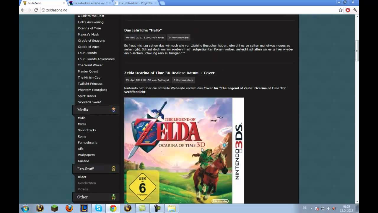Open the Ocarina of Time sidebar link
This screenshot has height=213, width=378.
[x=89, y=28]
